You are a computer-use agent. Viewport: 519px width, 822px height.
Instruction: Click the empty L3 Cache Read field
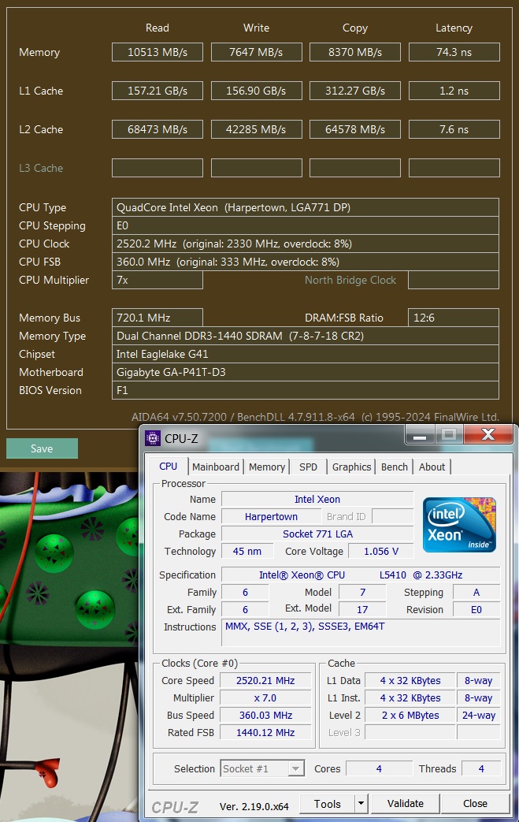157,168
